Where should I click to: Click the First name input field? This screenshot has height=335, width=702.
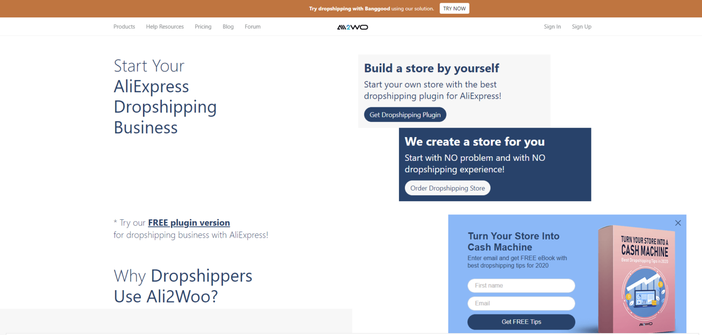pyautogui.click(x=521, y=285)
